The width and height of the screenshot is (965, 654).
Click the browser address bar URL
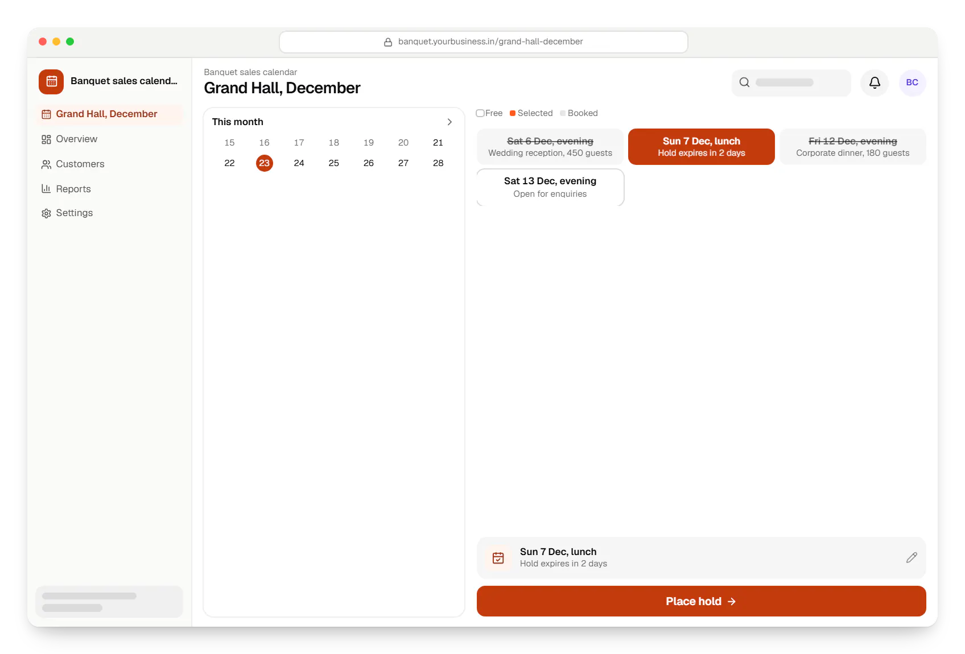click(490, 42)
